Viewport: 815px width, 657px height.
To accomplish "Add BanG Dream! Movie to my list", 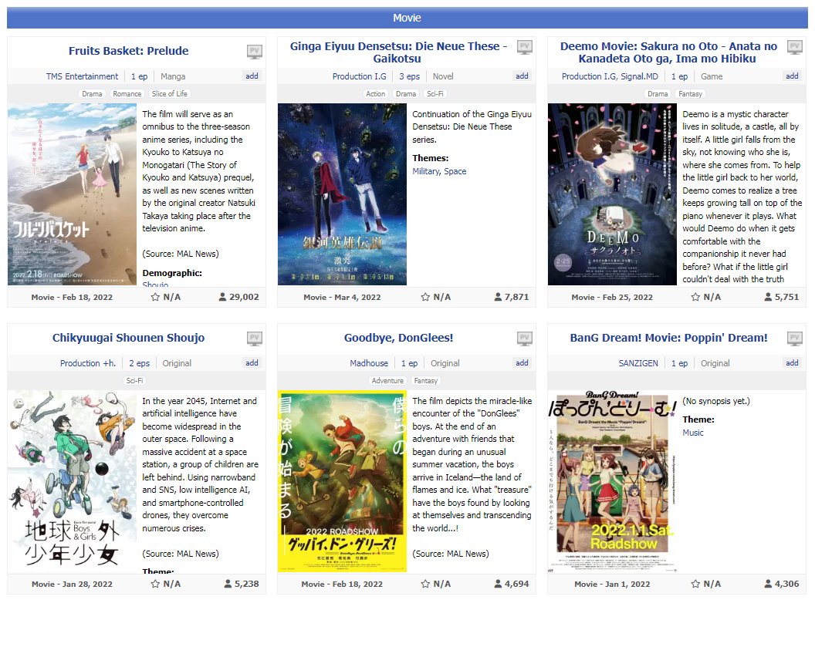I will (792, 362).
